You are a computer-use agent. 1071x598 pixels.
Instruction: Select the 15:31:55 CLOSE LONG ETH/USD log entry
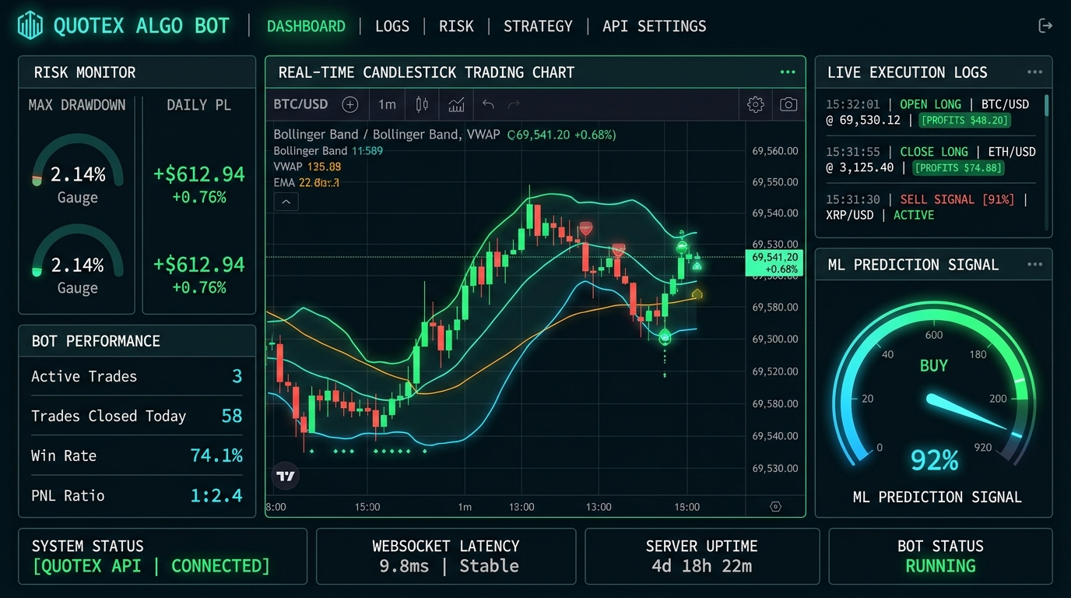click(931, 160)
